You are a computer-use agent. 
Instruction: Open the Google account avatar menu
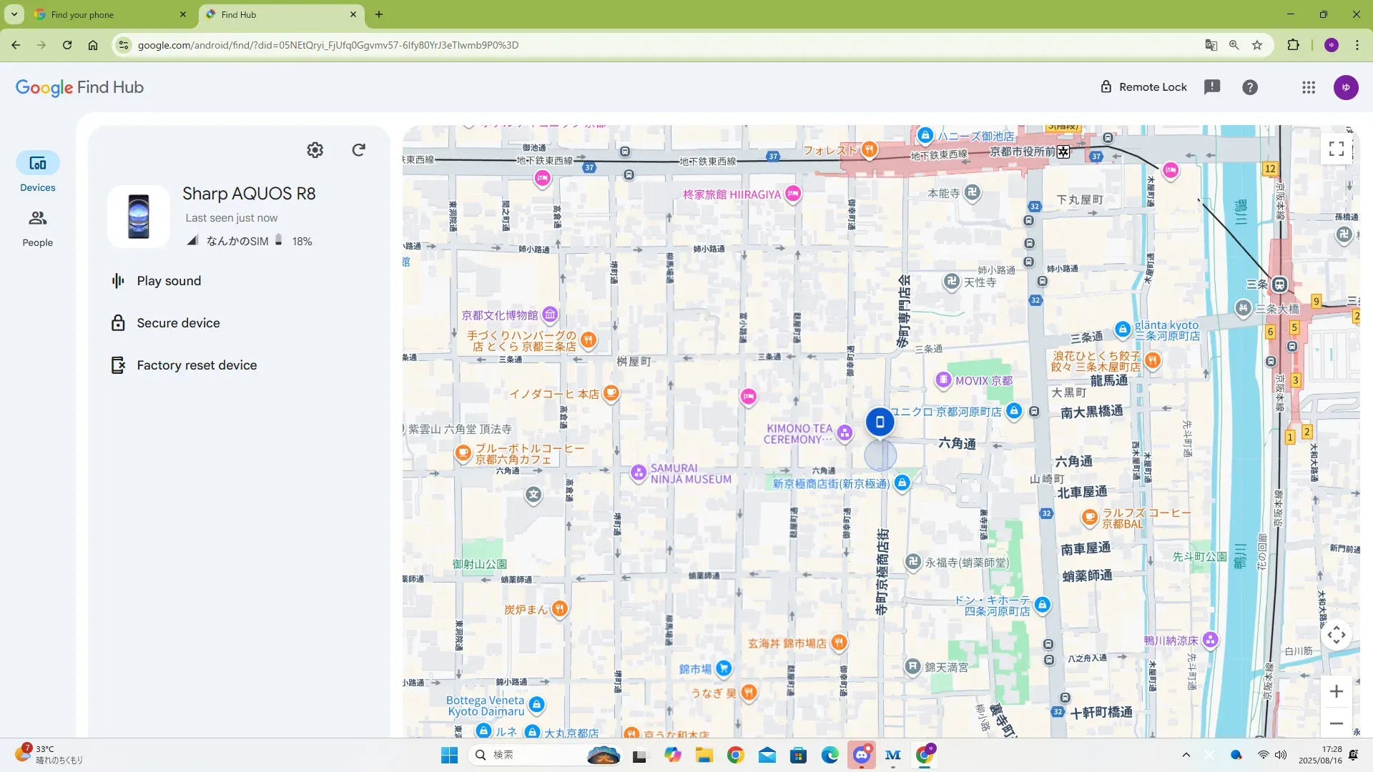[1346, 87]
